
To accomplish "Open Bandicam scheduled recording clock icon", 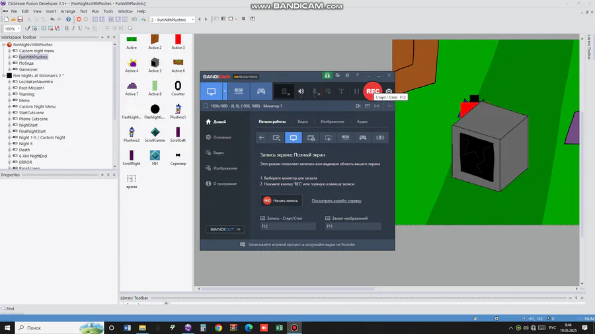I will [x=347, y=75].
